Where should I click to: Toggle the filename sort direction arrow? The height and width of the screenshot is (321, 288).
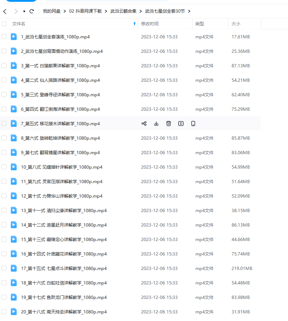135,24
